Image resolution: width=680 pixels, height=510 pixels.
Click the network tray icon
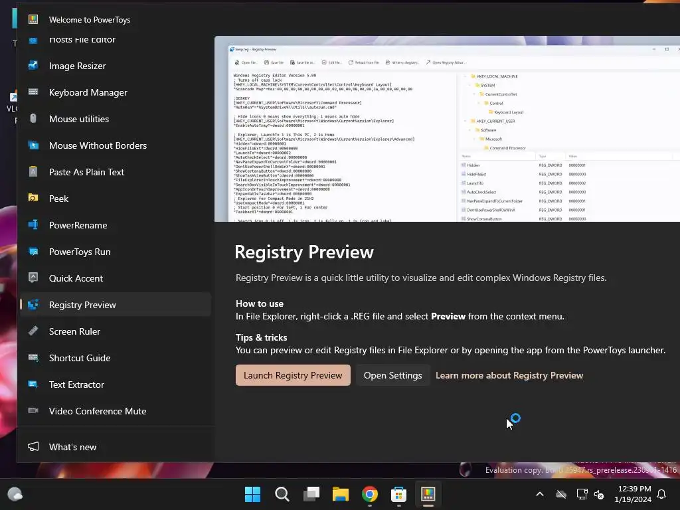click(582, 494)
